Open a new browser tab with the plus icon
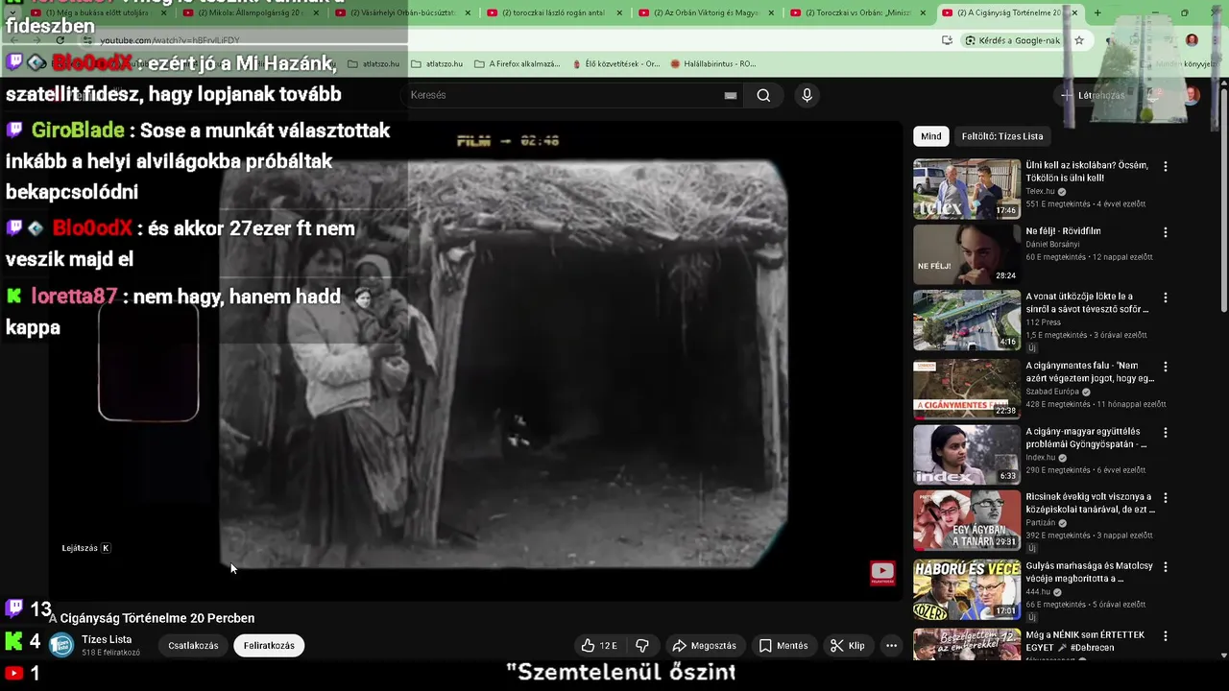This screenshot has height=691, width=1229. tap(1097, 12)
